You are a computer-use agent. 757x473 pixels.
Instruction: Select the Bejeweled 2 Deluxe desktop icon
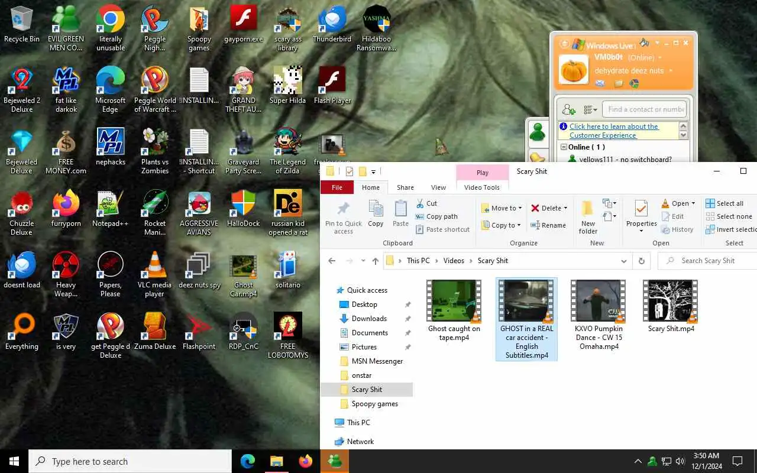(x=22, y=90)
